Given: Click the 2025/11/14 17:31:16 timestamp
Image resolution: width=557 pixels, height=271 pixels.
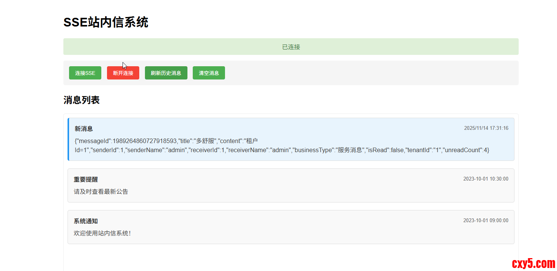Looking at the screenshot, I should click(x=486, y=128).
